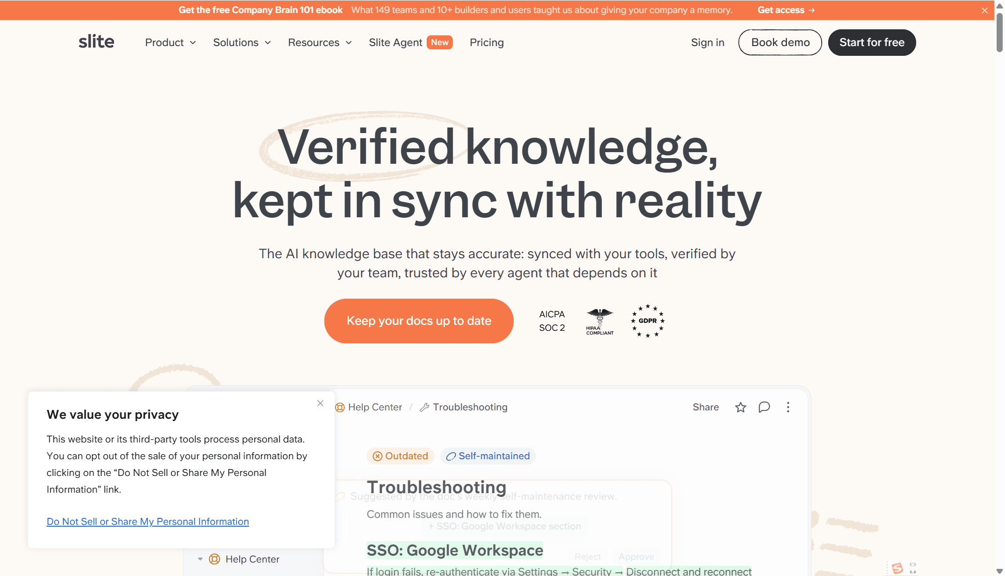Open the three-dot more options menu
Viewport: 1005px width, 576px height.
tap(788, 407)
